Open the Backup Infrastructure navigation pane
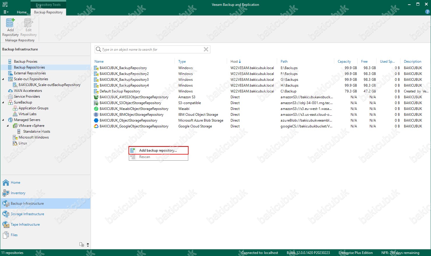Screen dimensions: 431x256 tap(45, 204)
